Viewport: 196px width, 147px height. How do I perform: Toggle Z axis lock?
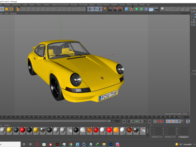click(100, 9)
